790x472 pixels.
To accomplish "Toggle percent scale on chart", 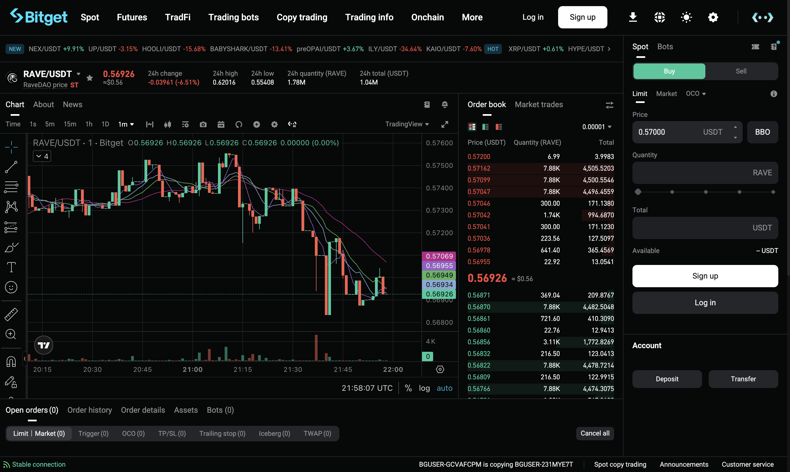I will 408,388.
